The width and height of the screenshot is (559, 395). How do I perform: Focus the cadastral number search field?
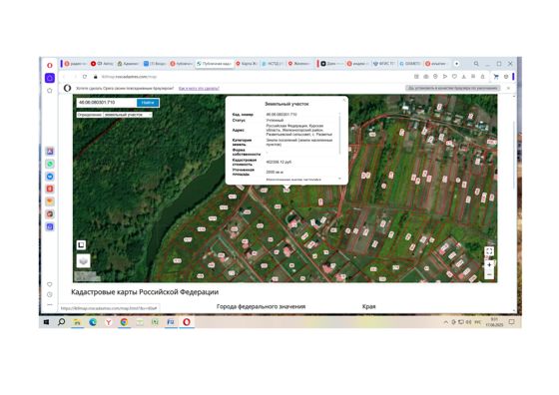[107, 103]
